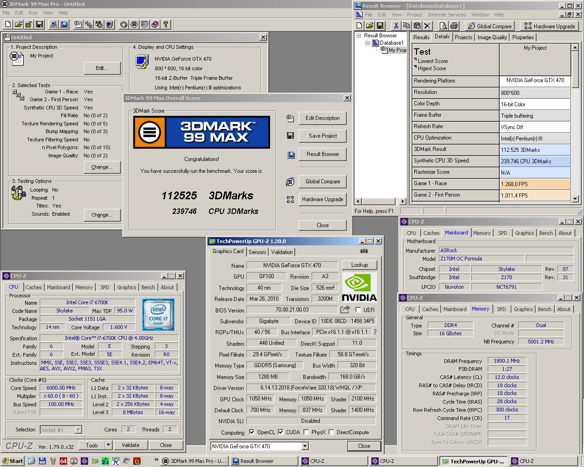
Task: Click the Super Pi quick launch icon
Action: [116, 461]
